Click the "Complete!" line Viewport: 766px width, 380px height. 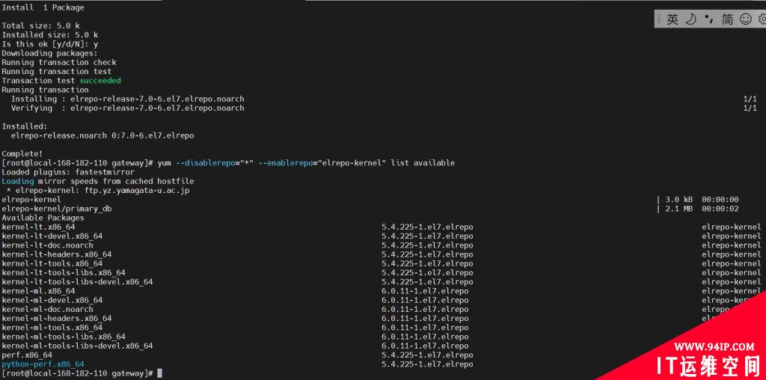click(x=22, y=153)
